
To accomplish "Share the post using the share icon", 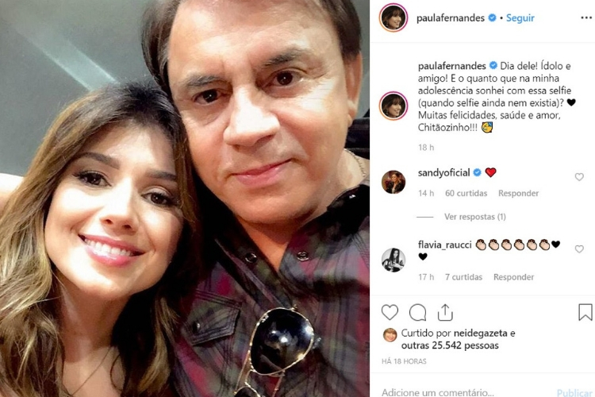I will coord(445,312).
